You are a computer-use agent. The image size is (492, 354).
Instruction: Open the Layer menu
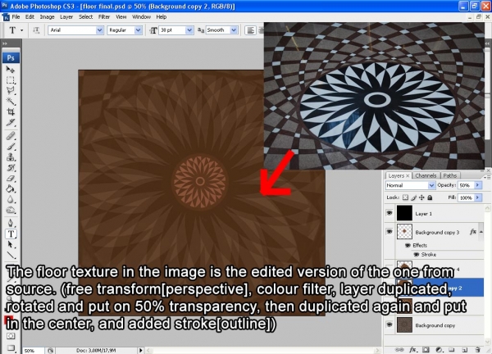pyautogui.click(x=66, y=17)
